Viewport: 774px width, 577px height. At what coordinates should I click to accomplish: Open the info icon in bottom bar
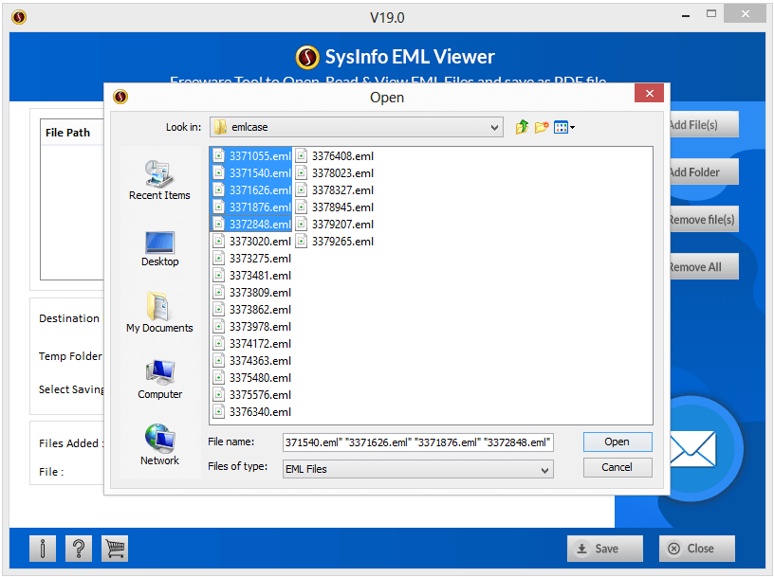click(x=43, y=549)
